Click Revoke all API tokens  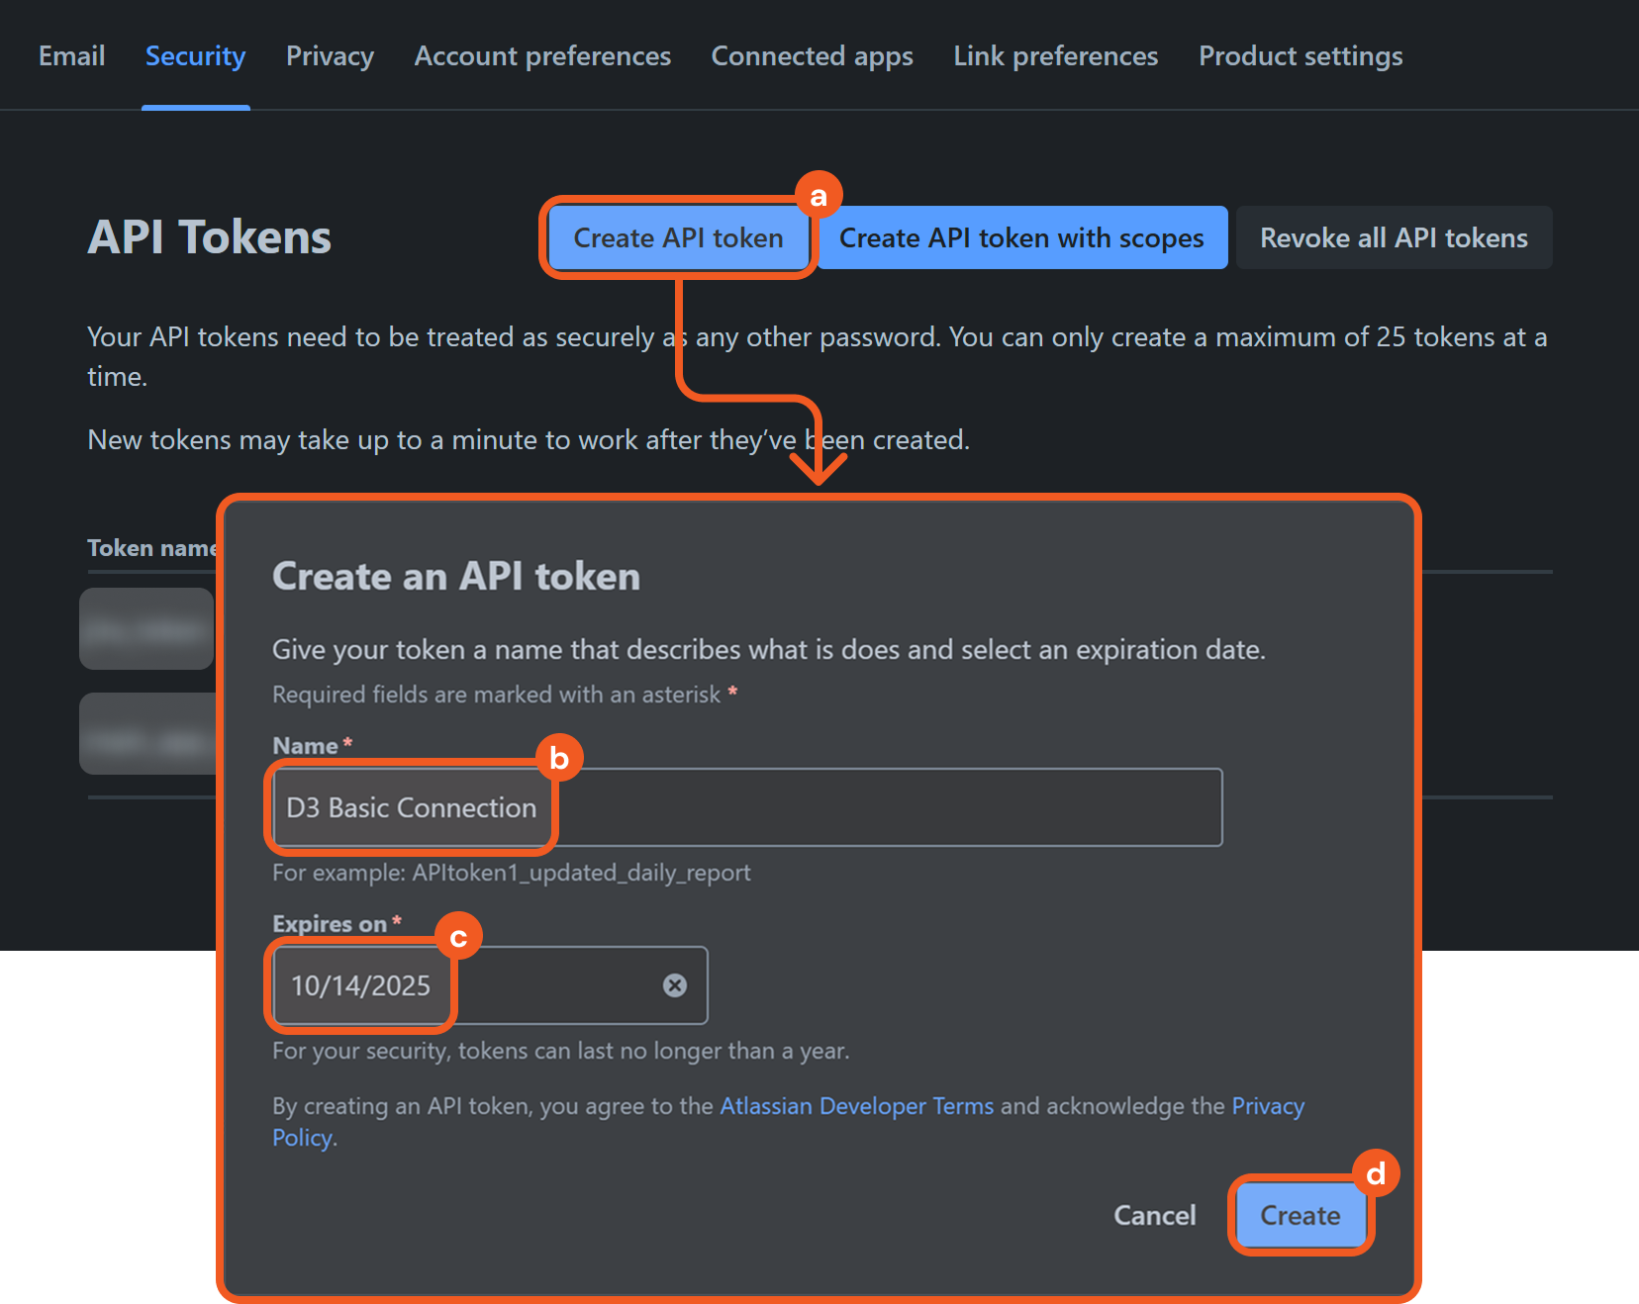(x=1394, y=238)
